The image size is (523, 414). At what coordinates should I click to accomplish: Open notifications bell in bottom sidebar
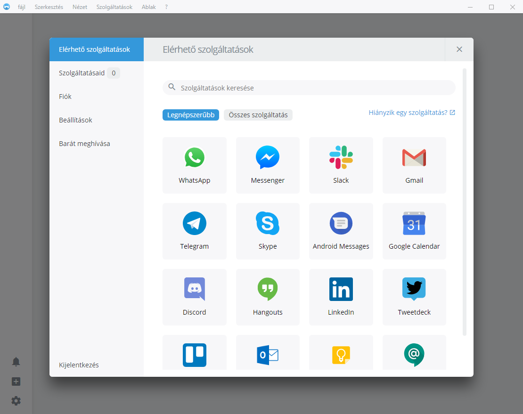pos(16,362)
